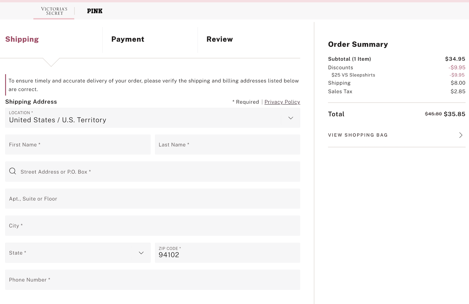Click the arrow next to View Shopping Bag
The height and width of the screenshot is (304, 469).
(461, 135)
